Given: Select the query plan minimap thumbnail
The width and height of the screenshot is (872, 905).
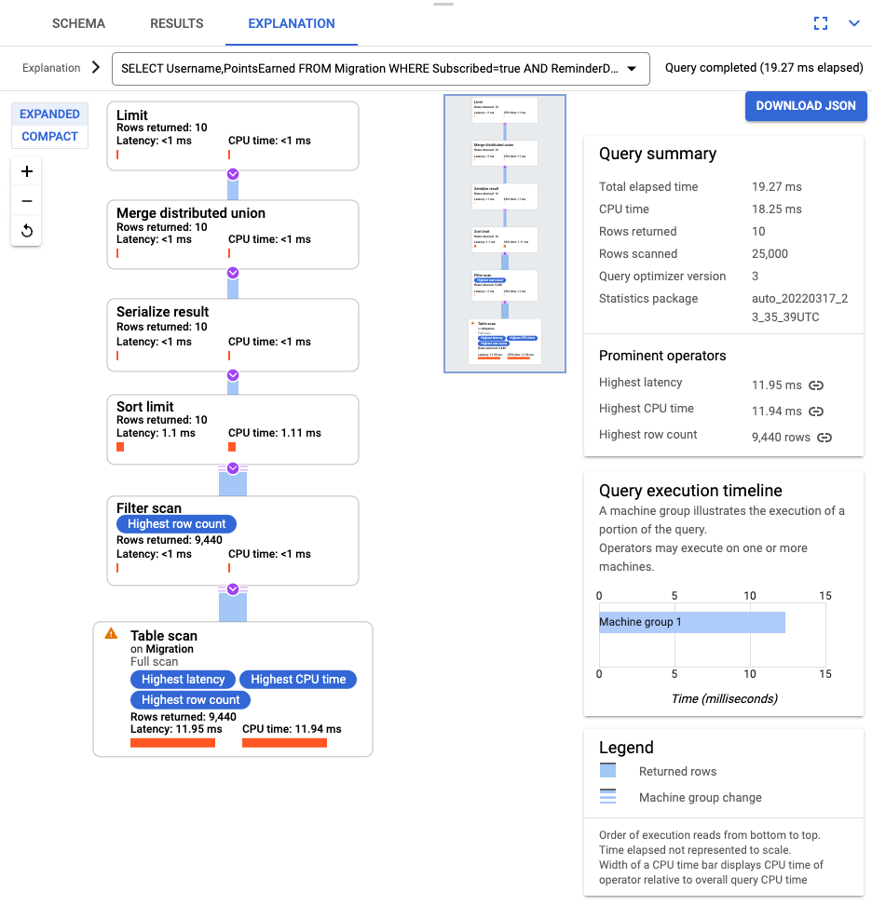Looking at the screenshot, I should [504, 234].
